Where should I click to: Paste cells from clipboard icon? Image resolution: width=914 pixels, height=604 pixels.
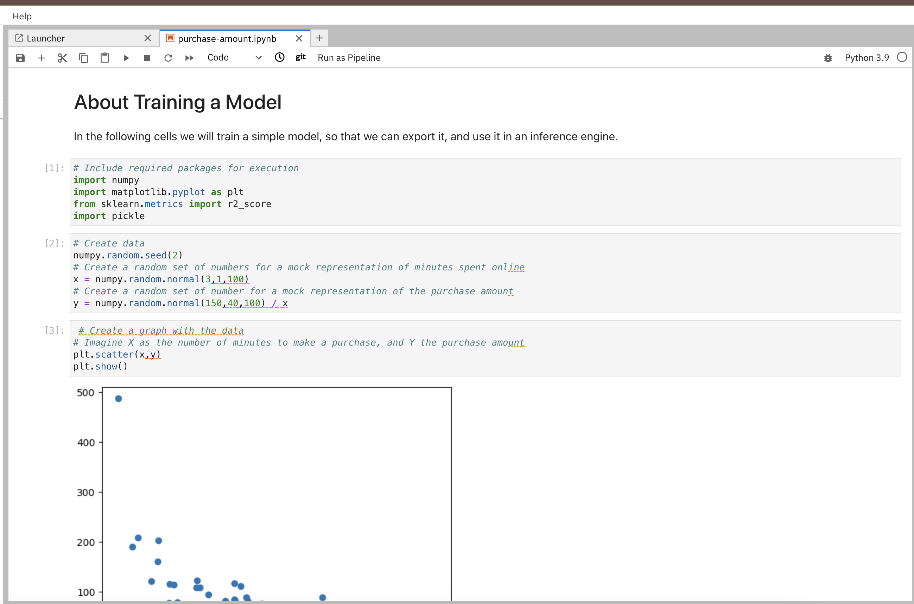point(105,58)
